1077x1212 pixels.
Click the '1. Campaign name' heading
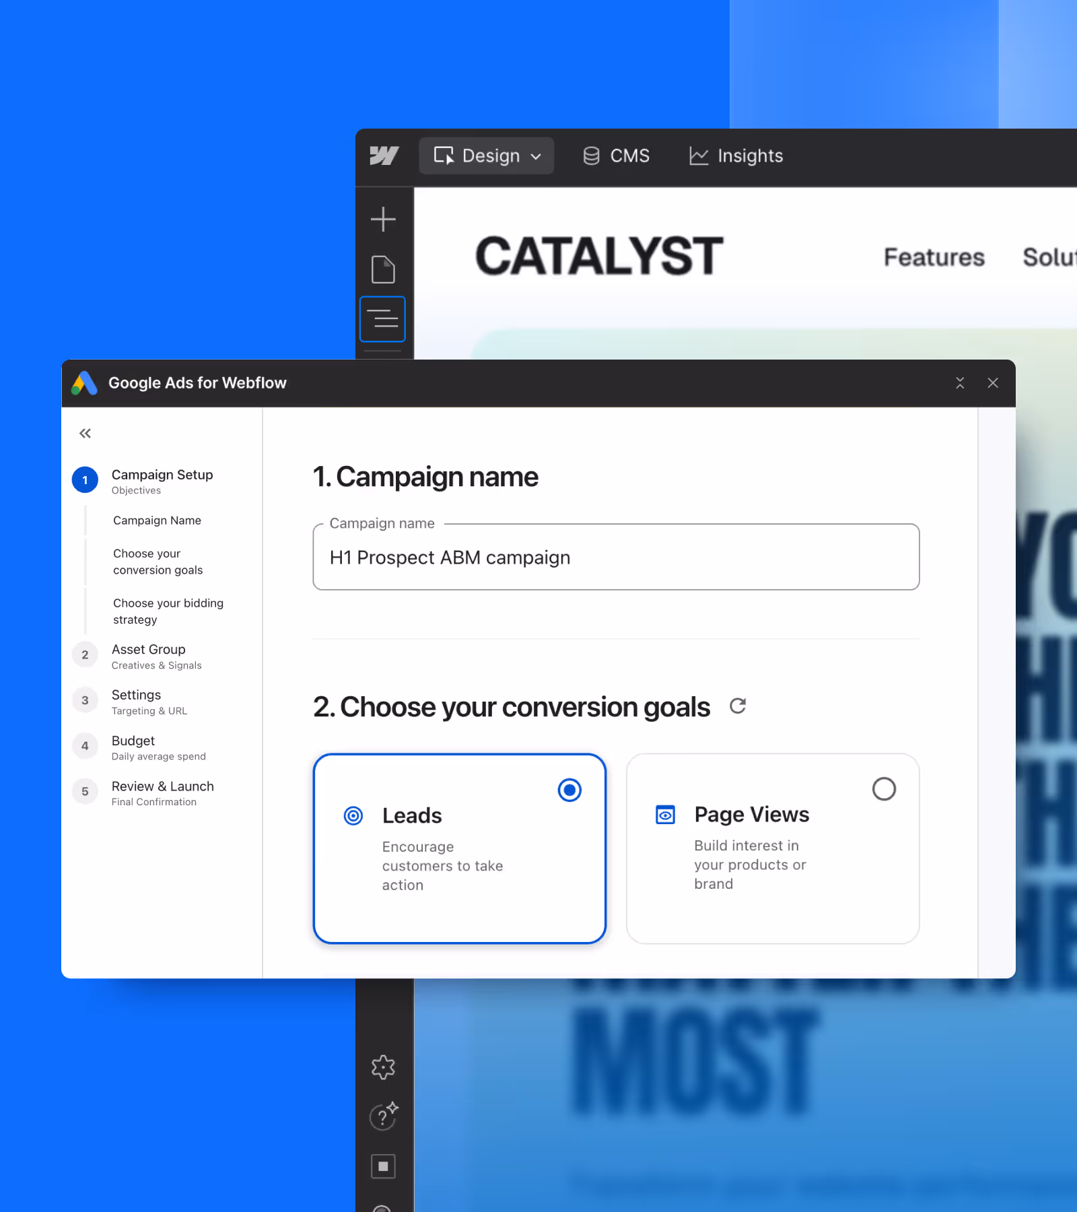[x=425, y=477]
